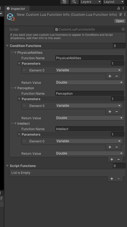Open PhysicalAbilities Return Value Double dropdown
The image size is (127, 227).
pyautogui.click(x=89, y=82)
